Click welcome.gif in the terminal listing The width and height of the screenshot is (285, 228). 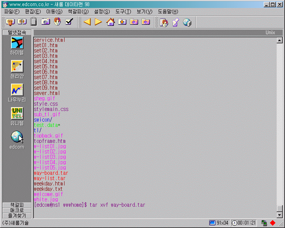tap(48, 194)
